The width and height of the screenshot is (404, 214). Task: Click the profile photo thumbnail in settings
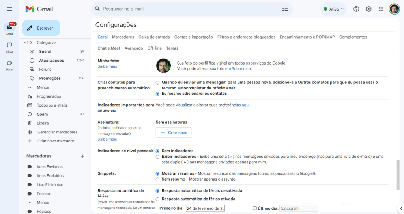pyautogui.click(x=164, y=66)
